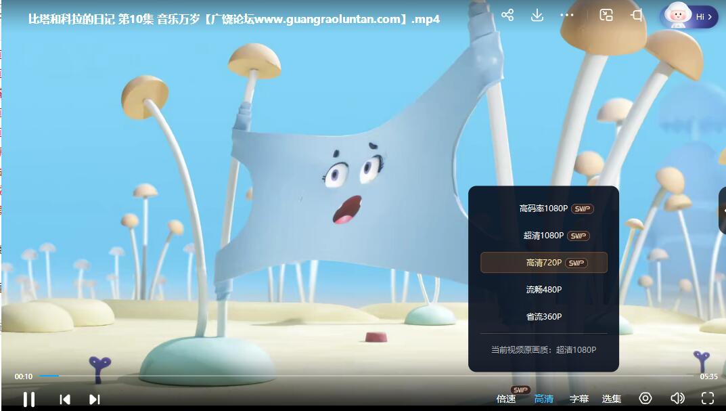Image resolution: width=726 pixels, height=411 pixels.
Task: Click the SVIP badge above 倍速
Action: click(x=520, y=390)
